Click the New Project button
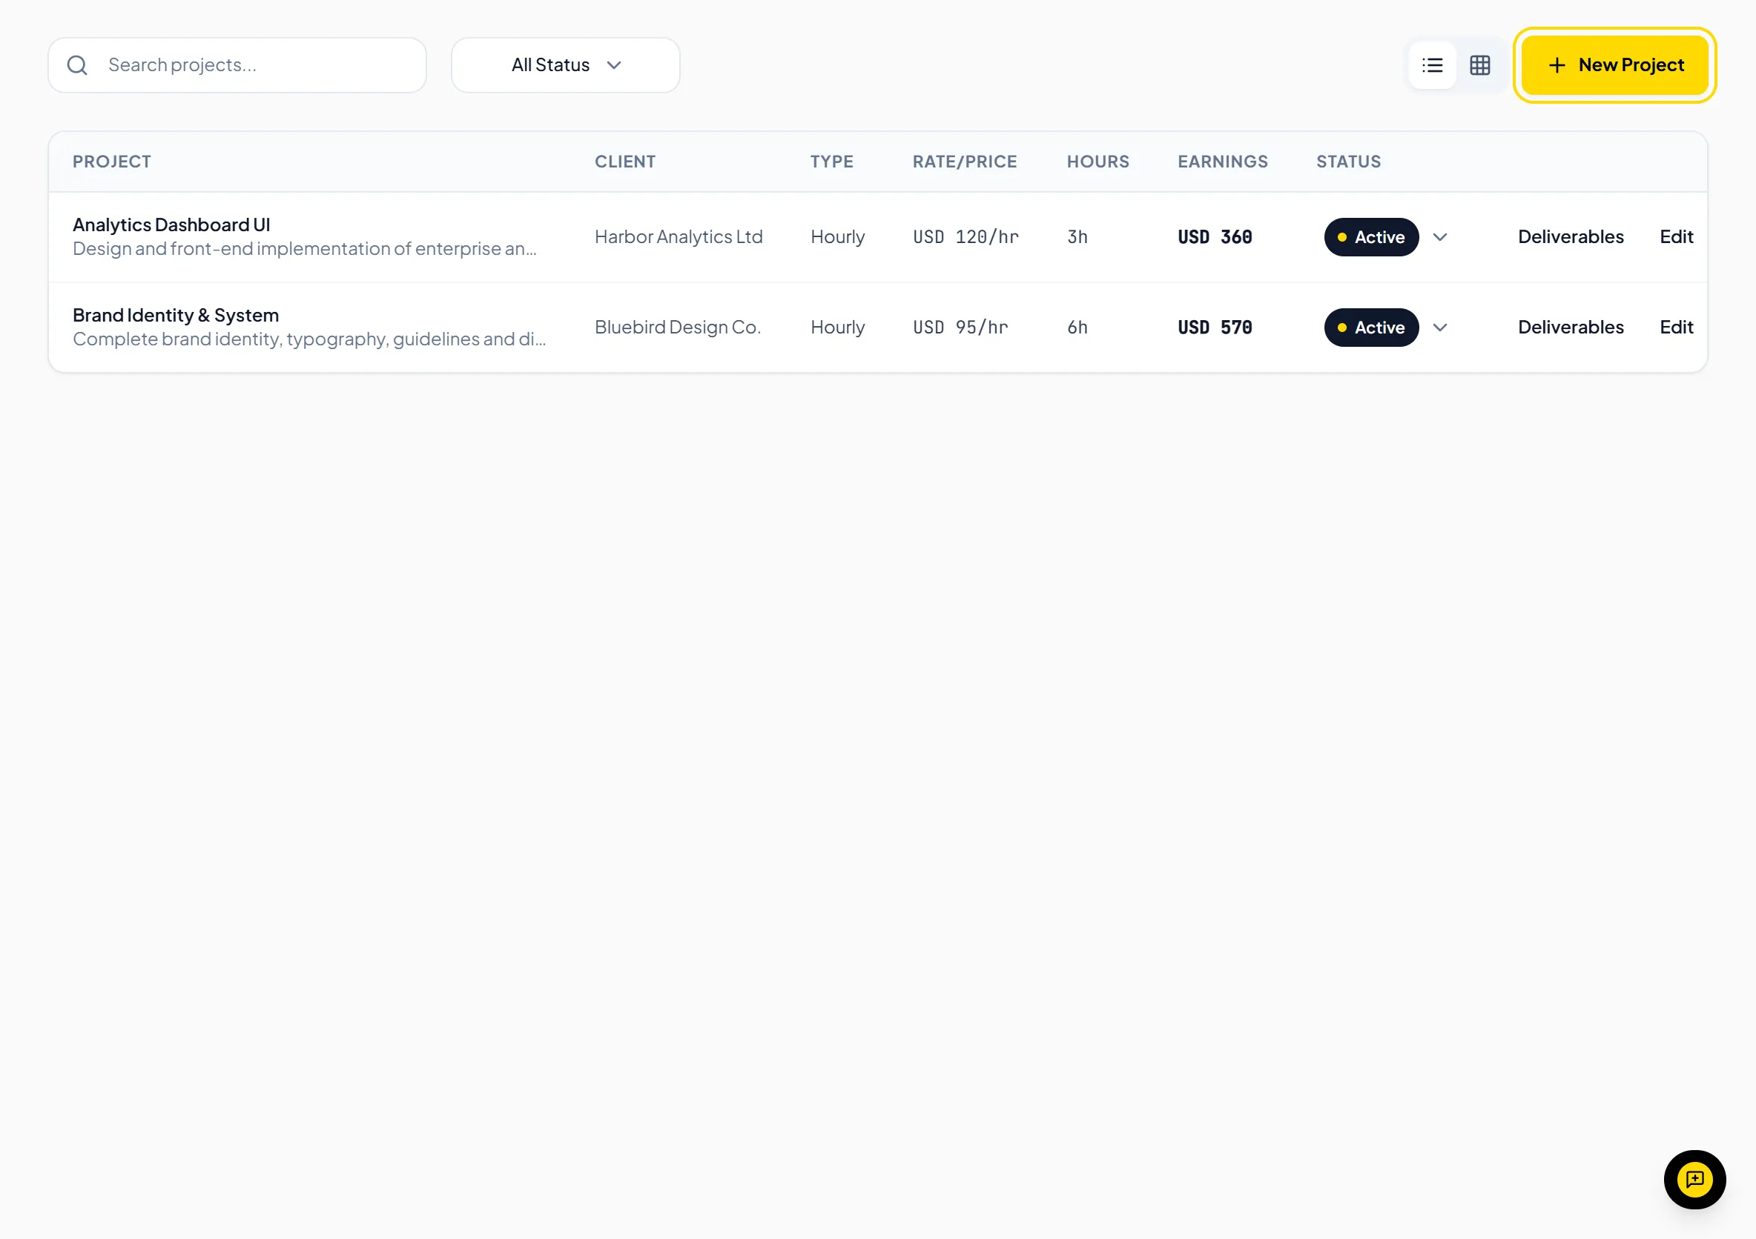This screenshot has width=1756, height=1239. tap(1614, 65)
